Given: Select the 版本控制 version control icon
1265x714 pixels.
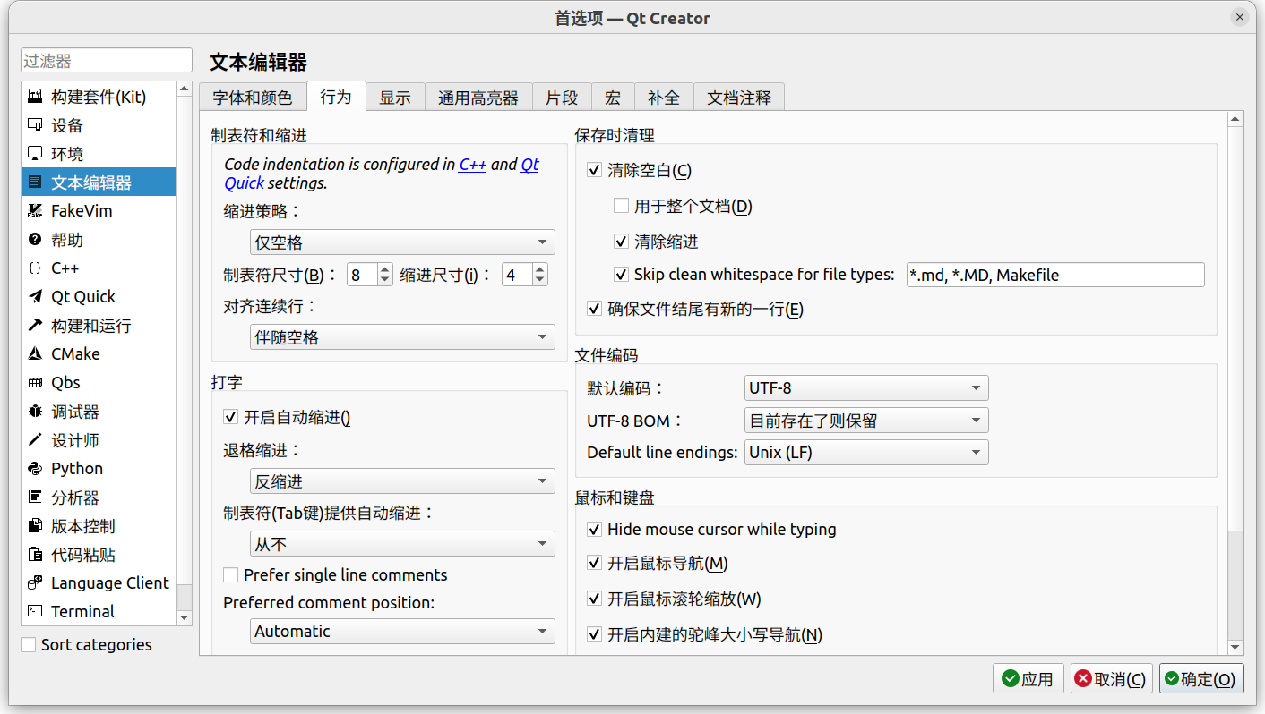Looking at the screenshot, I should [x=35, y=526].
